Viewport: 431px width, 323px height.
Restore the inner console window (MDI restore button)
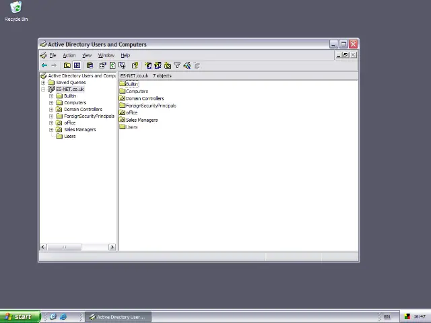click(x=345, y=55)
